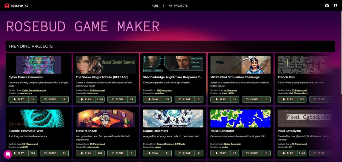Open 2D Playground link under Electric_Prismatic_Web
Viewport: 342px width, 162px height.
(30, 144)
